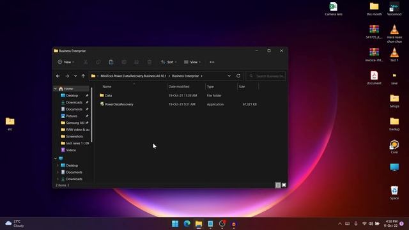Collapse the Home tree node
Image resolution: width=409 pixels, height=230 pixels.
point(56,89)
